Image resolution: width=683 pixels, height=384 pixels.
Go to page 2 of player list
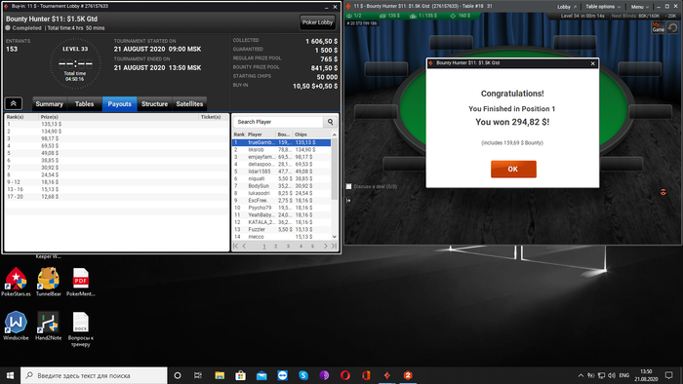click(276, 247)
